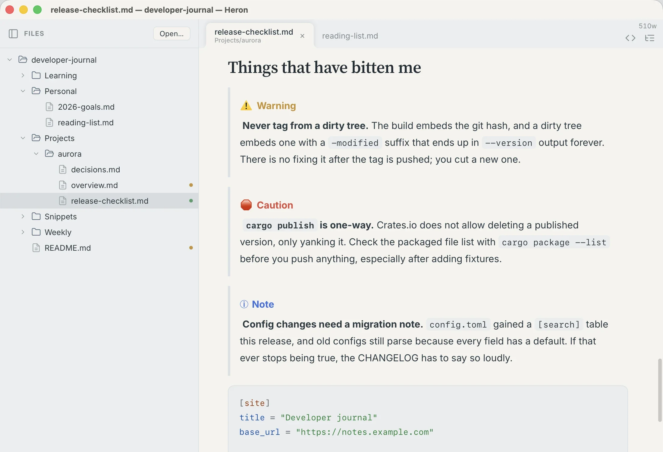This screenshot has height=452, width=663.
Task: Click the FILES sidebar header label
Action: tap(34, 33)
